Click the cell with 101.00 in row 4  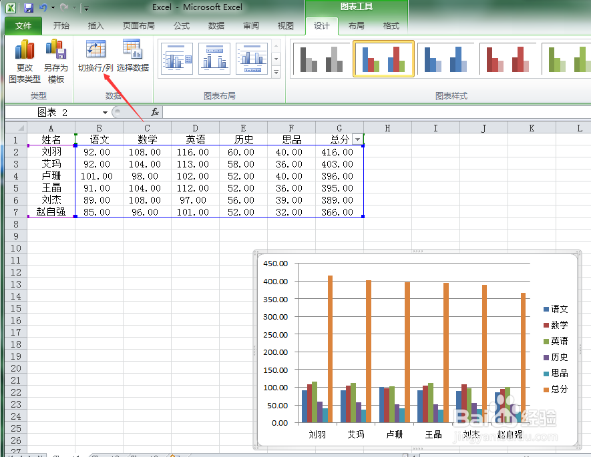pyautogui.click(x=99, y=176)
